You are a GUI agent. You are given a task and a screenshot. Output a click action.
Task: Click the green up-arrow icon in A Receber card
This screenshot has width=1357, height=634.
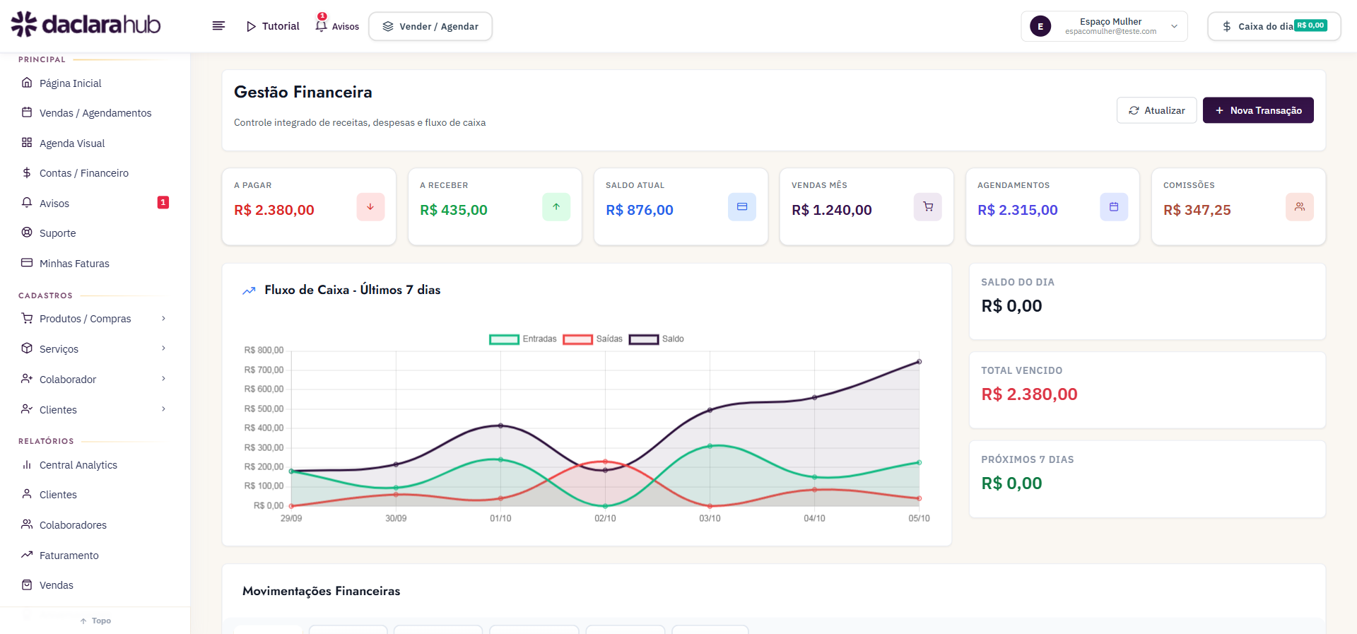[556, 207]
